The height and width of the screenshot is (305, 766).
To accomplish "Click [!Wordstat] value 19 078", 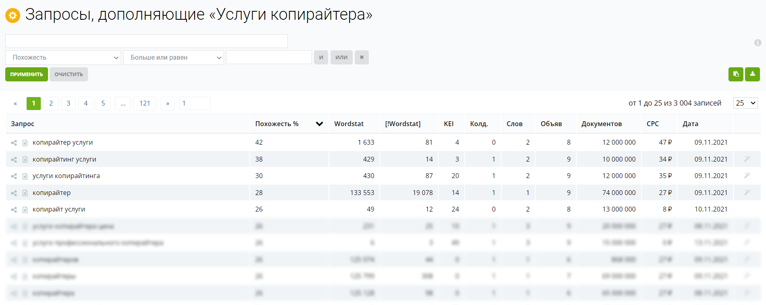I will 423,193.
